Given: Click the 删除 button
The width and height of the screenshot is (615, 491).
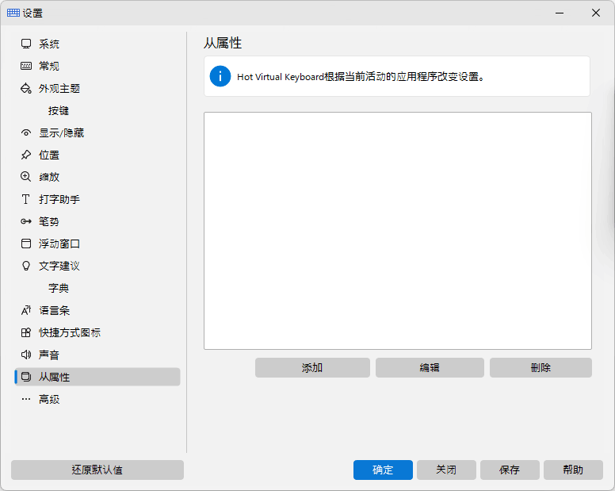Looking at the screenshot, I should (x=541, y=367).
